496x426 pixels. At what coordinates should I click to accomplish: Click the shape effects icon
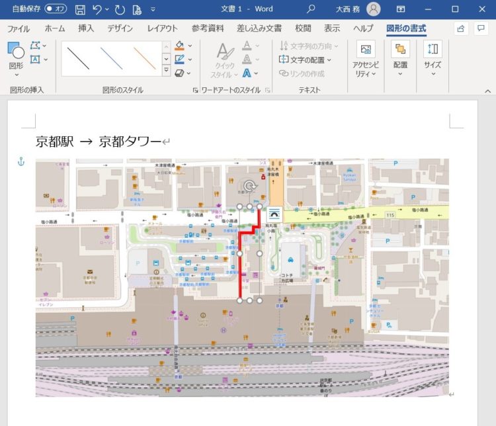[179, 73]
